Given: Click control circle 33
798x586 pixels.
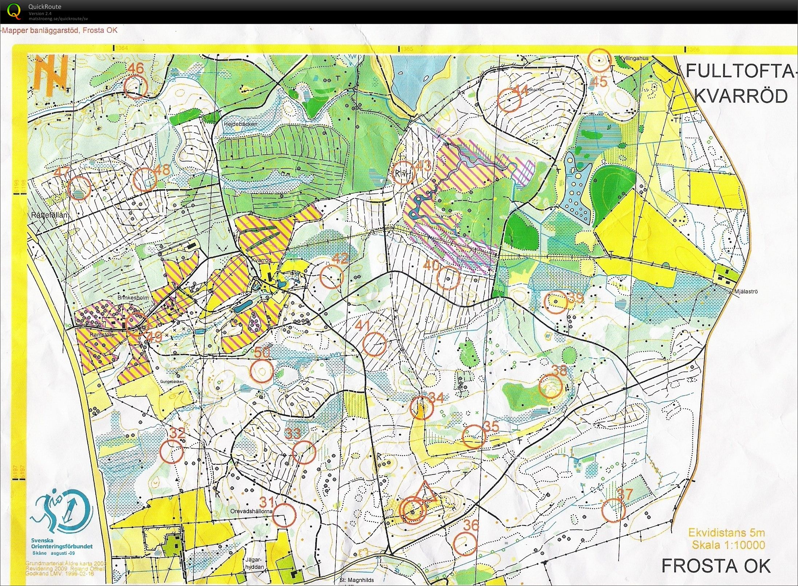Looking at the screenshot, I should 304,452.
